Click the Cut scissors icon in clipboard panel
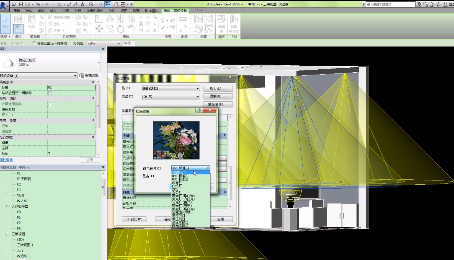 pyautogui.click(x=42, y=17)
